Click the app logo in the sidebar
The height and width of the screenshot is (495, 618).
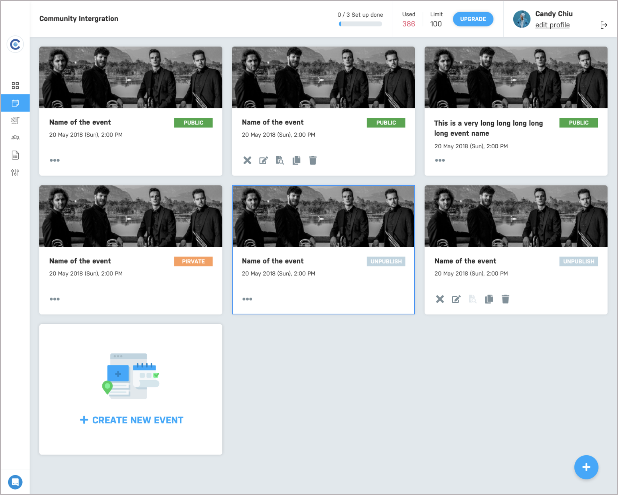(15, 44)
